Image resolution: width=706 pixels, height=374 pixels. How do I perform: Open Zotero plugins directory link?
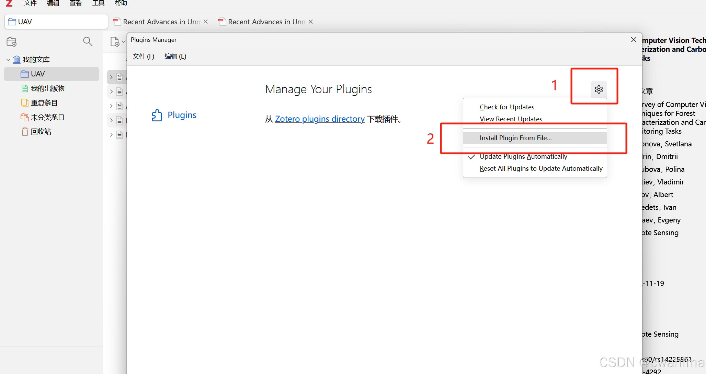click(320, 119)
